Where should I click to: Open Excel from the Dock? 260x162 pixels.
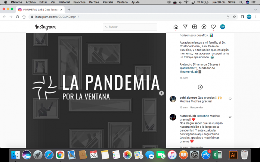tap(217, 155)
